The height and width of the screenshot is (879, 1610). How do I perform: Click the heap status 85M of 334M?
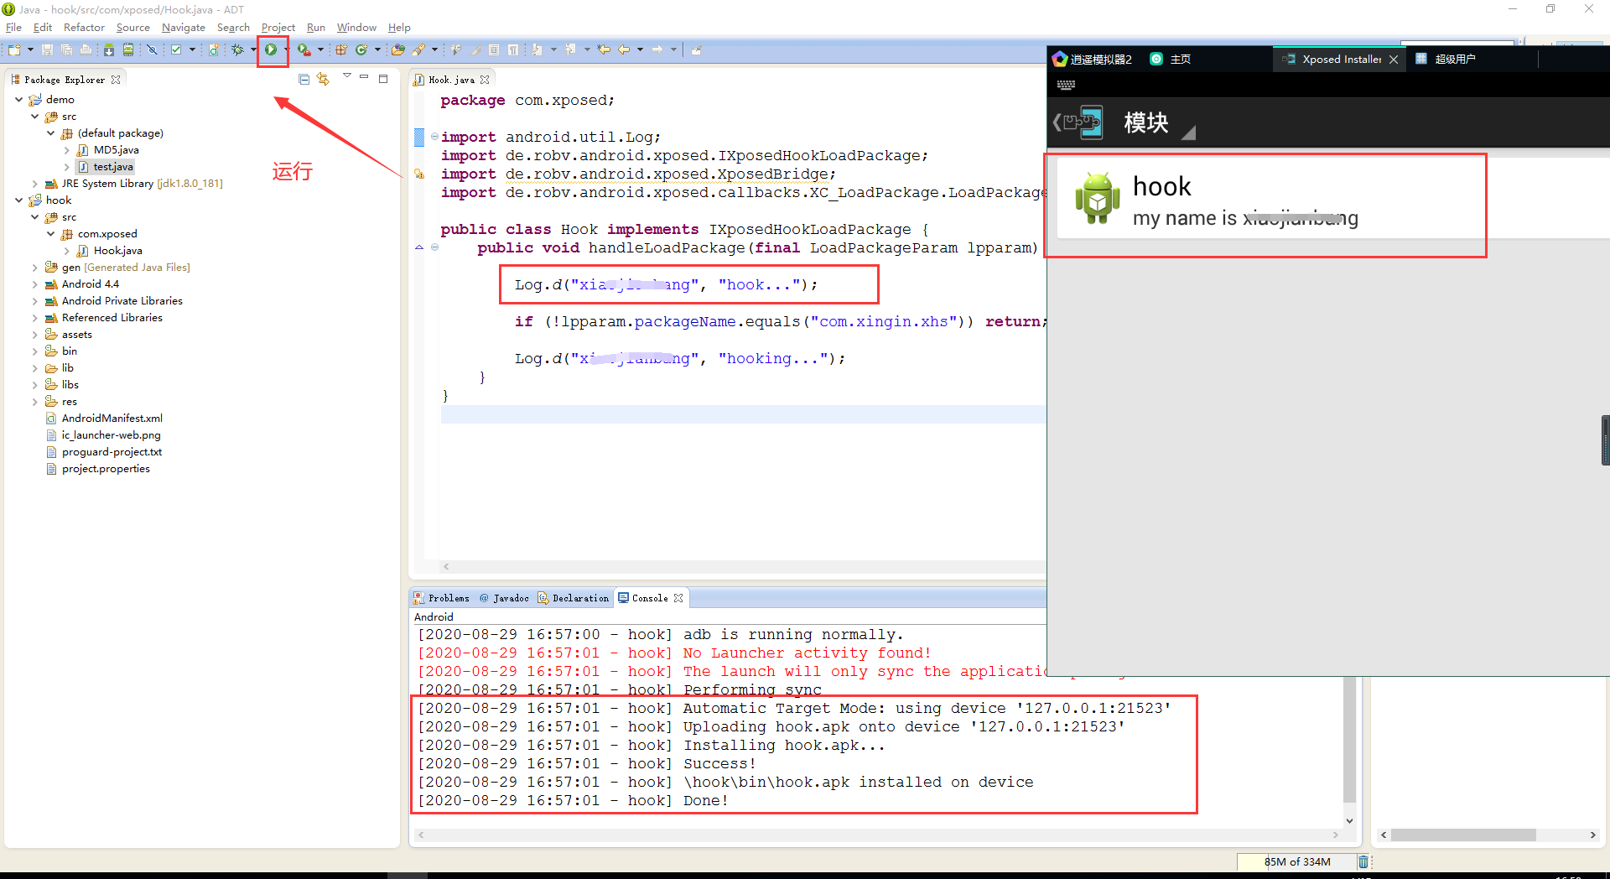1296,861
